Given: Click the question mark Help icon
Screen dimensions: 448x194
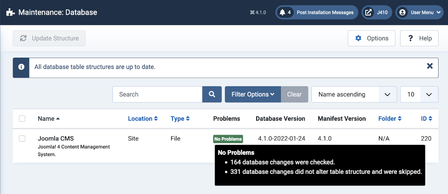Looking at the screenshot, I should [410, 38].
